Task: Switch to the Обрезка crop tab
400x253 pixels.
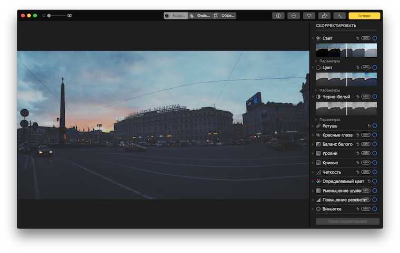Action: (x=224, y=16)
